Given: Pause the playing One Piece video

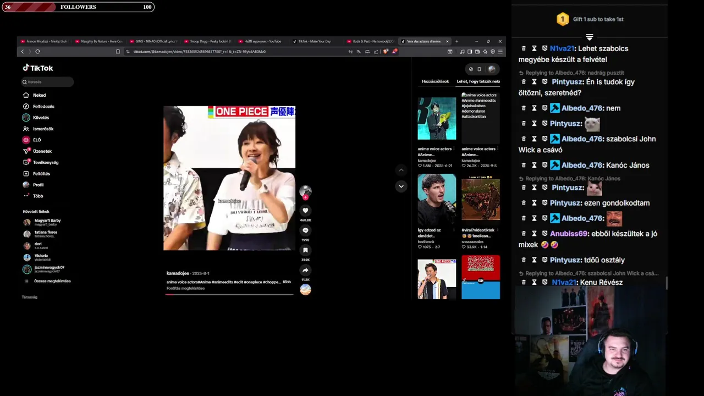Looking at the screenshot, I should pos(229,178).
